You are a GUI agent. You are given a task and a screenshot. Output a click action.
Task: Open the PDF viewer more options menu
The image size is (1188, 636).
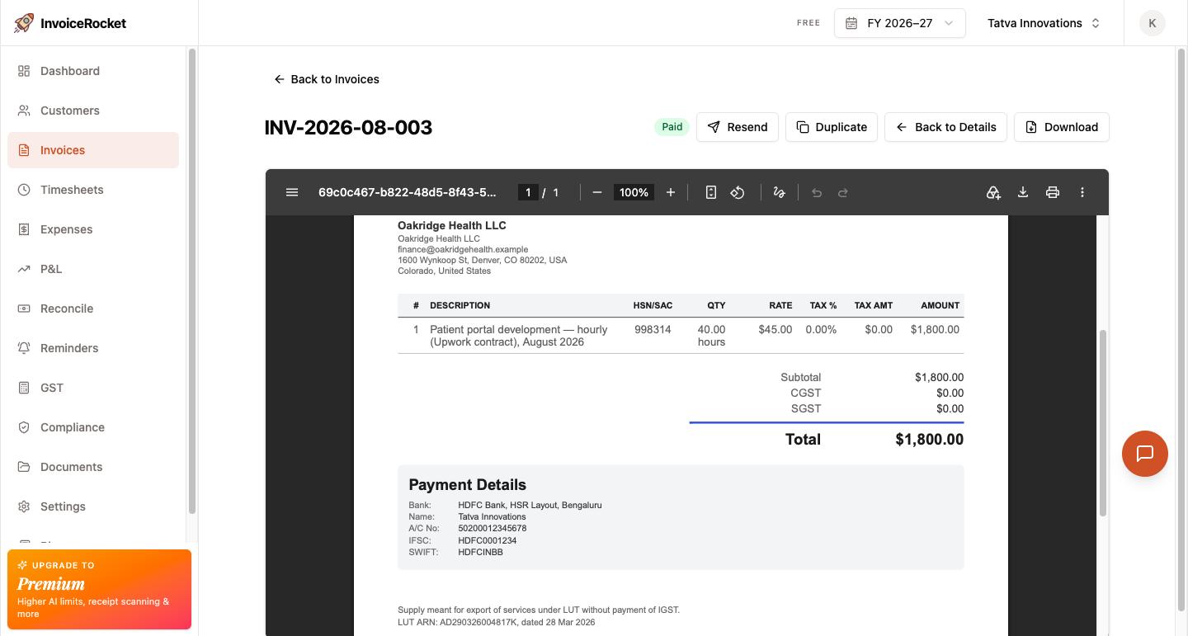[1082, 192]
